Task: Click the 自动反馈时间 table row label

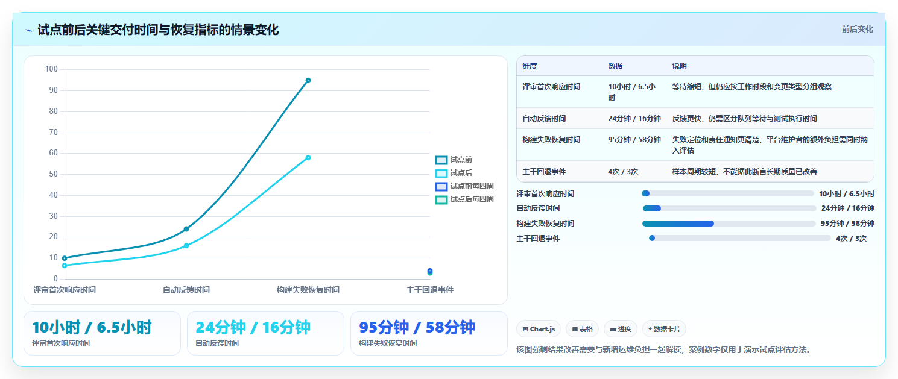Action: [544, 119]
